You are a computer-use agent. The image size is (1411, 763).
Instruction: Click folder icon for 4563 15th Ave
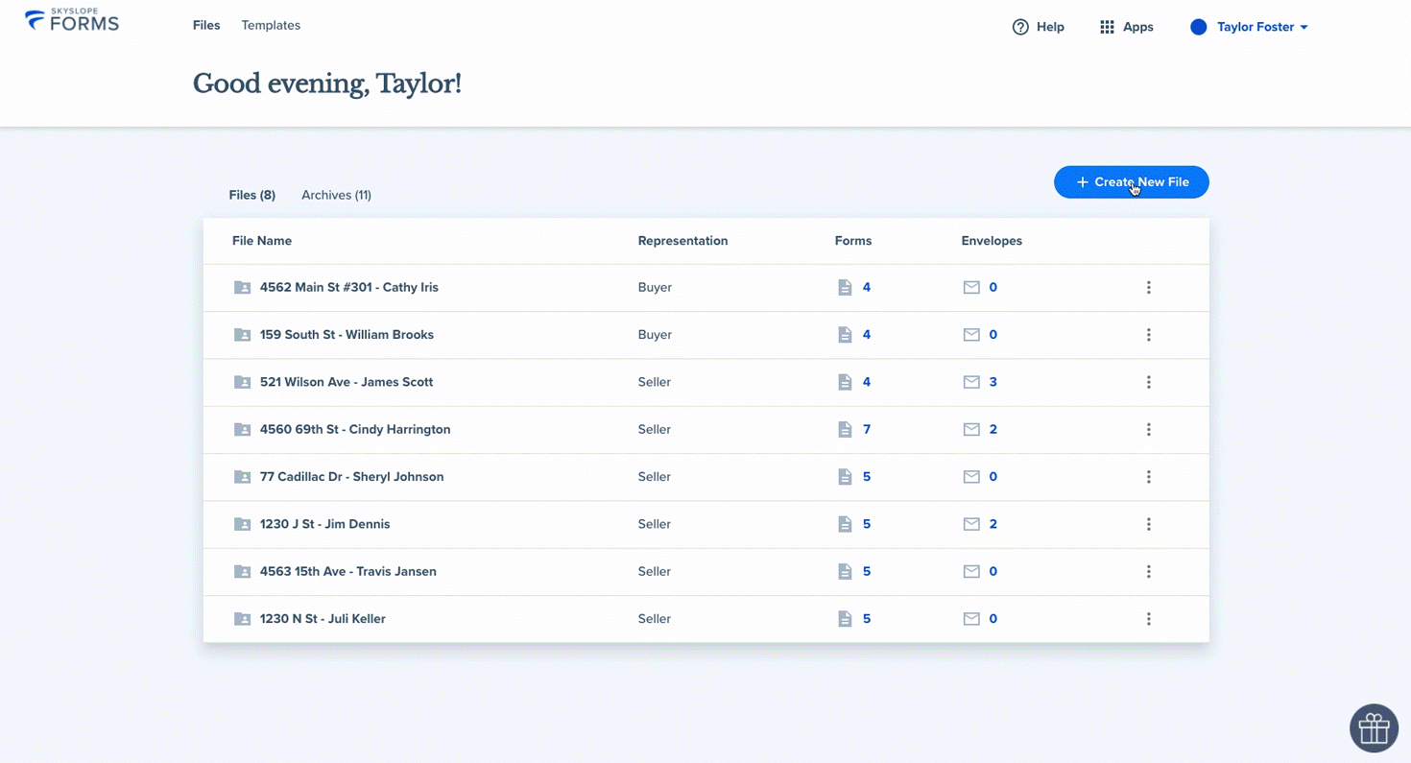(242, 571)
